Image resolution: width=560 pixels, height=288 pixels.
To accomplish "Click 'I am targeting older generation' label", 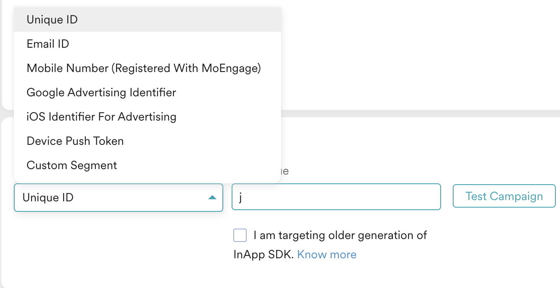I will tap(340, 235).
